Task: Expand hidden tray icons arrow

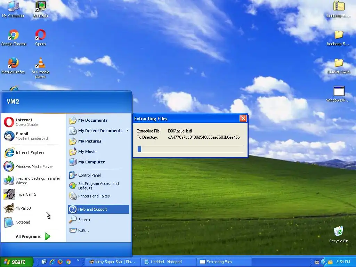Action: [x=324, y=262]
